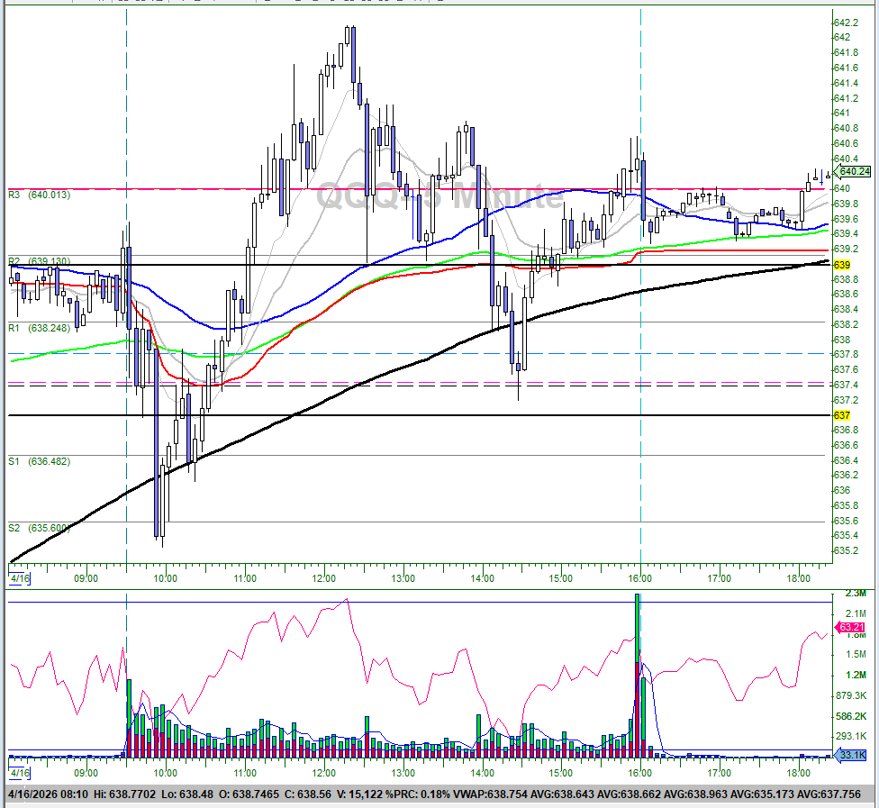
Task: Select the blue 33.1K volume tag
Action: pyautogui.click(x=852, y=755)
